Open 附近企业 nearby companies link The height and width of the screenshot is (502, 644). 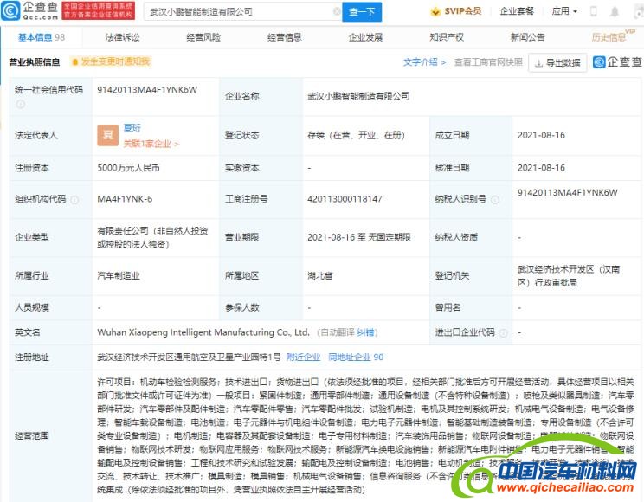point(303,357)
